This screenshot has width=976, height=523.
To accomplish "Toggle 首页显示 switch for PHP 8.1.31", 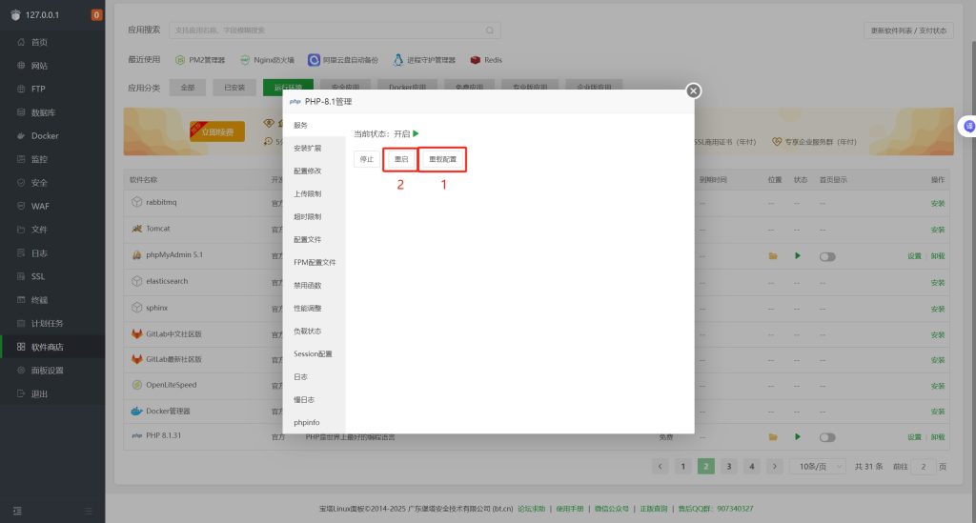I will point(827,437).
